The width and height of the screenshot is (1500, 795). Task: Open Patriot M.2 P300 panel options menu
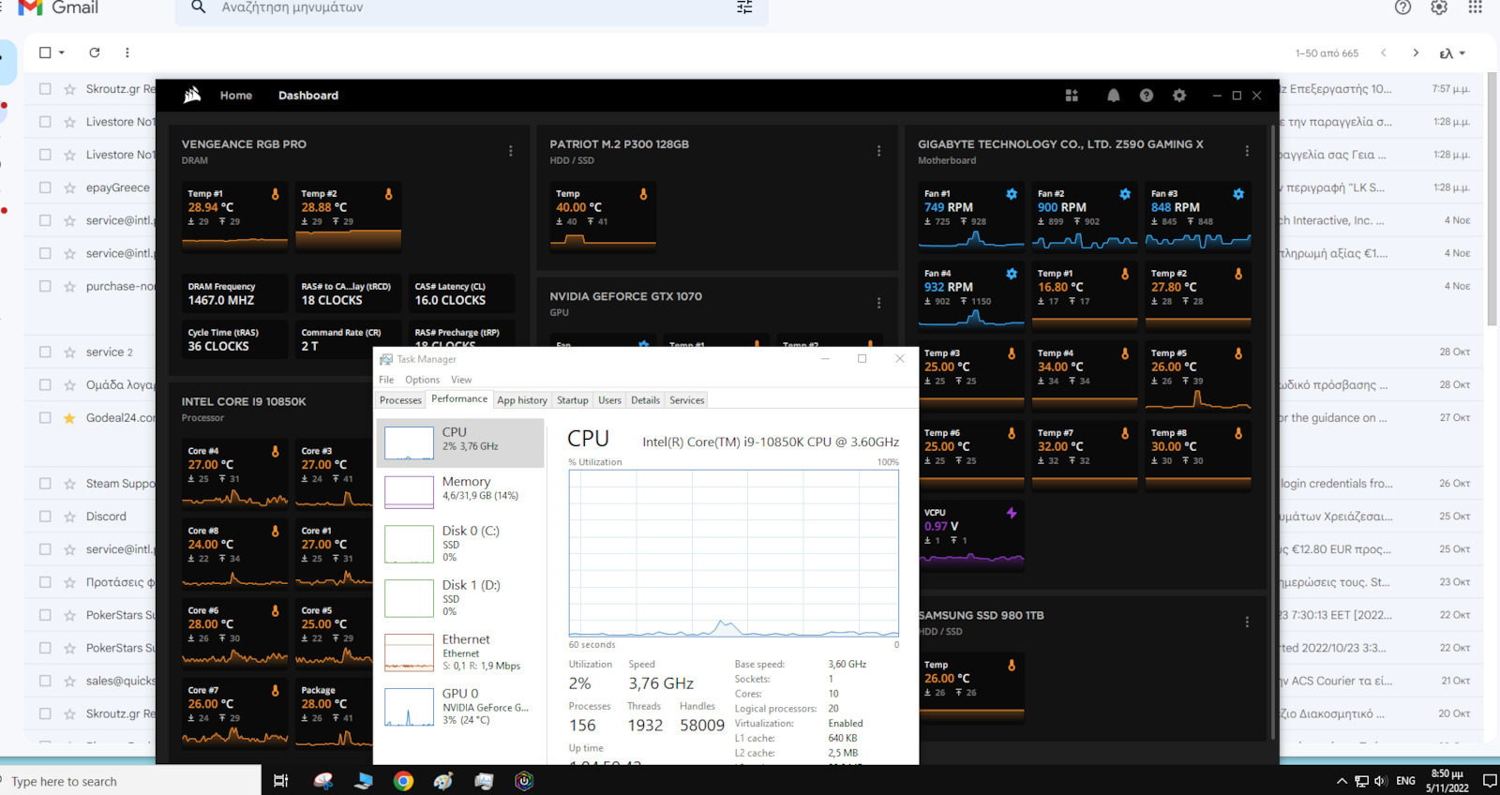878,151
